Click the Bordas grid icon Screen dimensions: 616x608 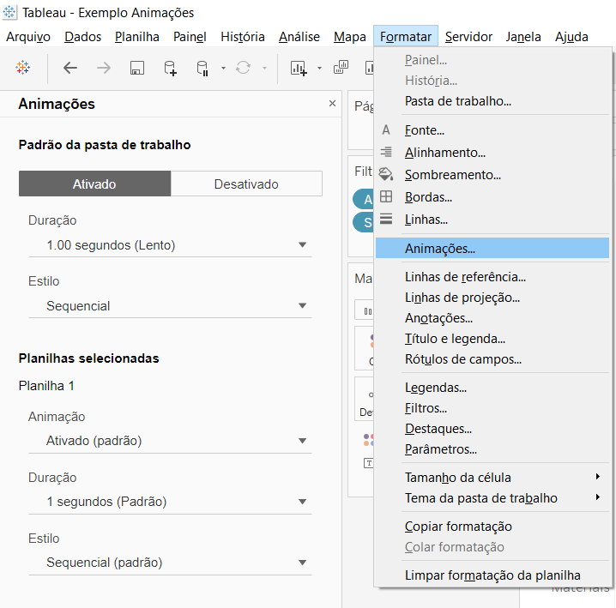tap(386, 196)
